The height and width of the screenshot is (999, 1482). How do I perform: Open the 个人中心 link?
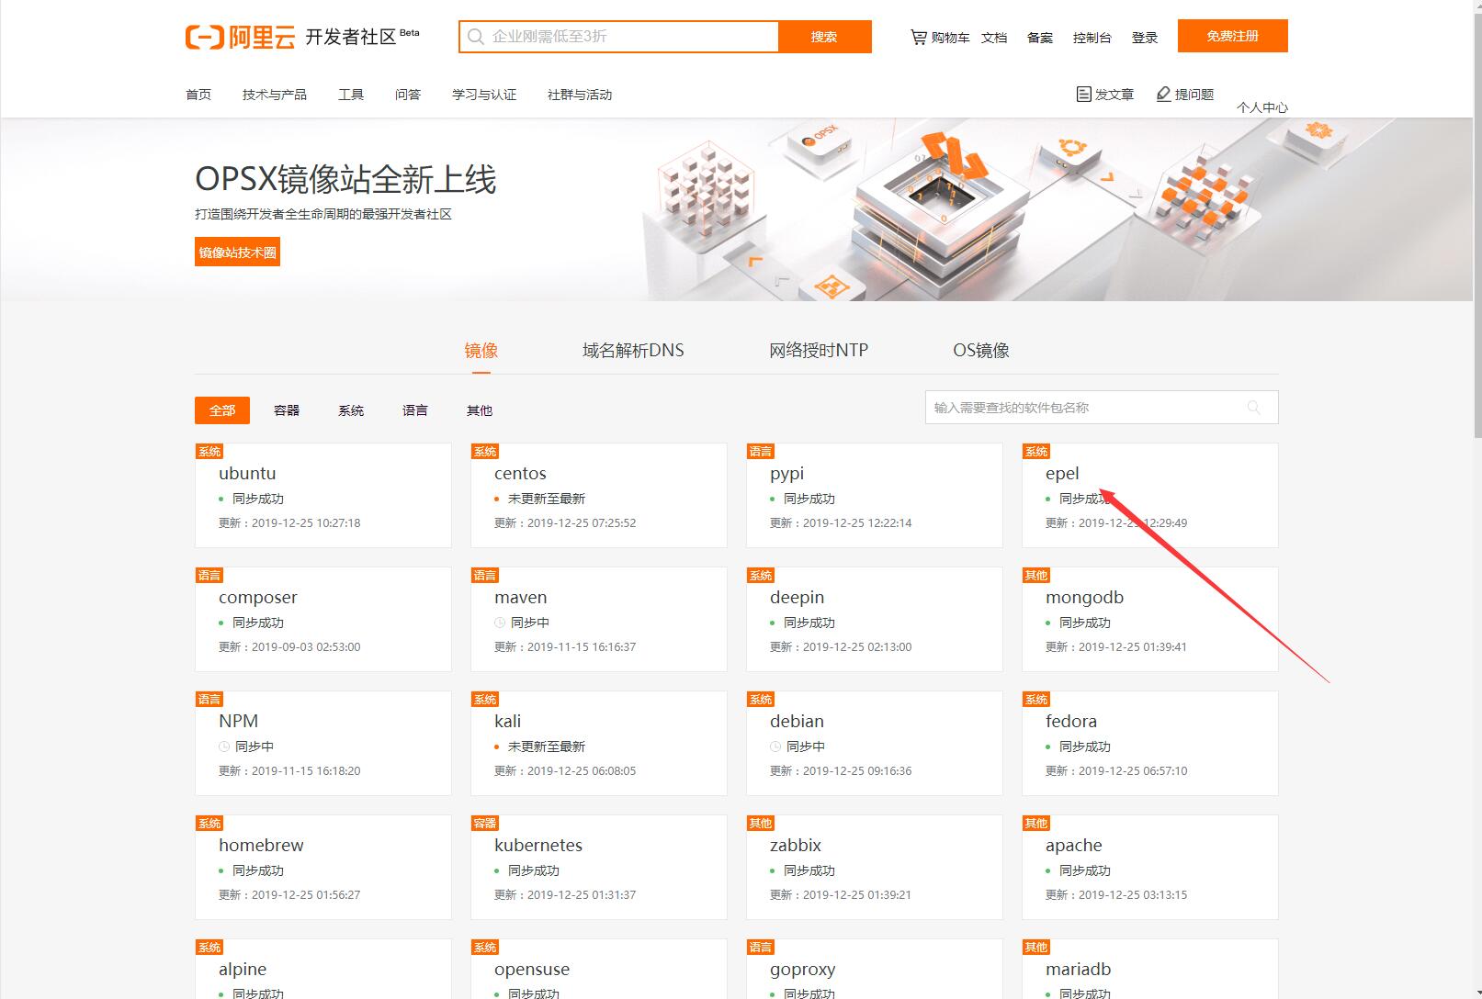pyautogui.click(x=1262, y=107)
